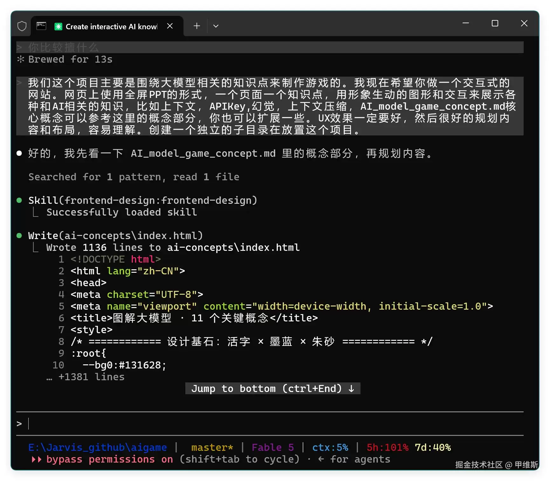This screenshot has width=550, height=481.
Task: Click 'Jump to bottom (ctrl+End)' button
Action: coord(273,388)
